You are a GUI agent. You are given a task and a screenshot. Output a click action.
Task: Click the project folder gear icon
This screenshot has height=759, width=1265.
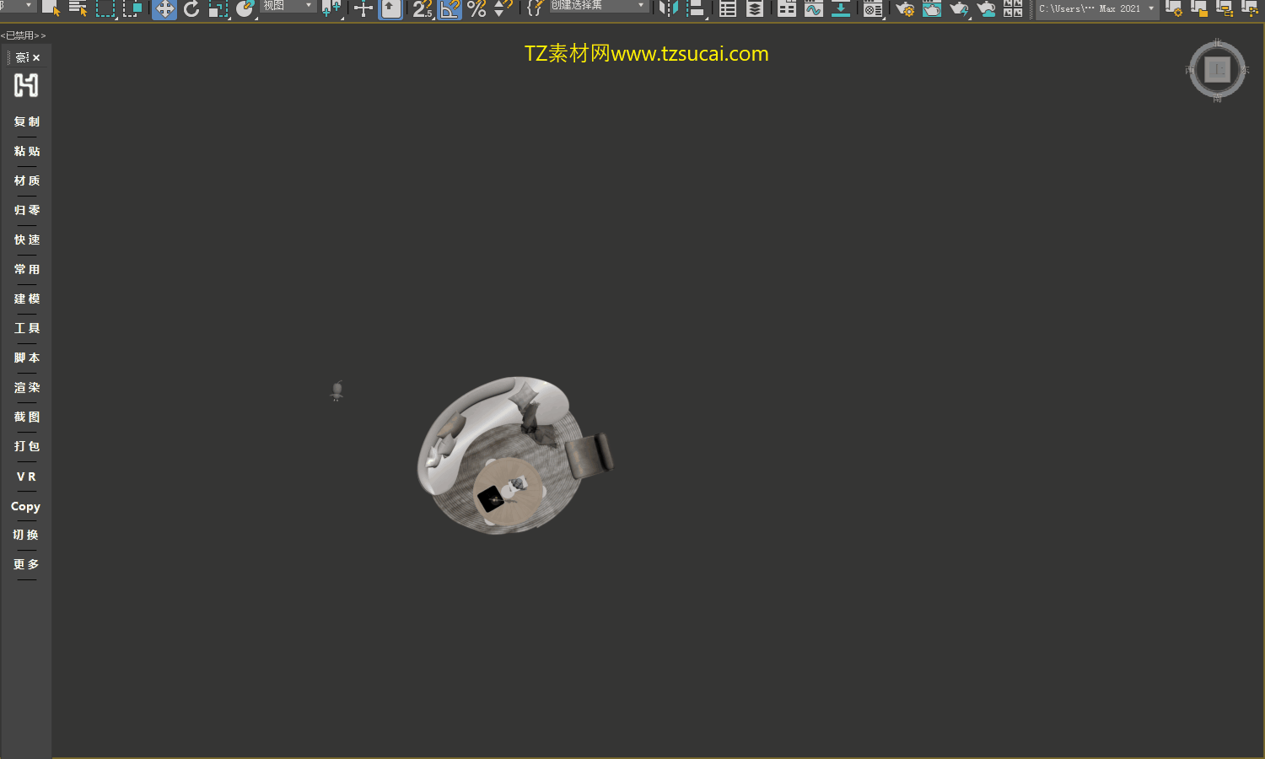click(1173, 8)
